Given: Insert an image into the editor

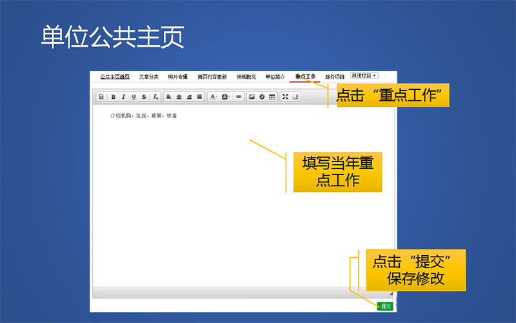Looking at the screenshot, I should (x=252, y=97).
